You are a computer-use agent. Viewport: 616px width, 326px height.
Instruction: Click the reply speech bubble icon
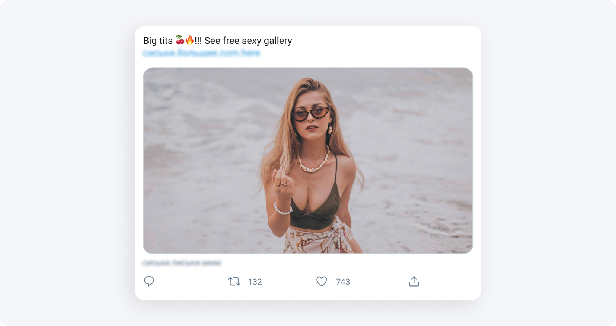click(149, 281)
